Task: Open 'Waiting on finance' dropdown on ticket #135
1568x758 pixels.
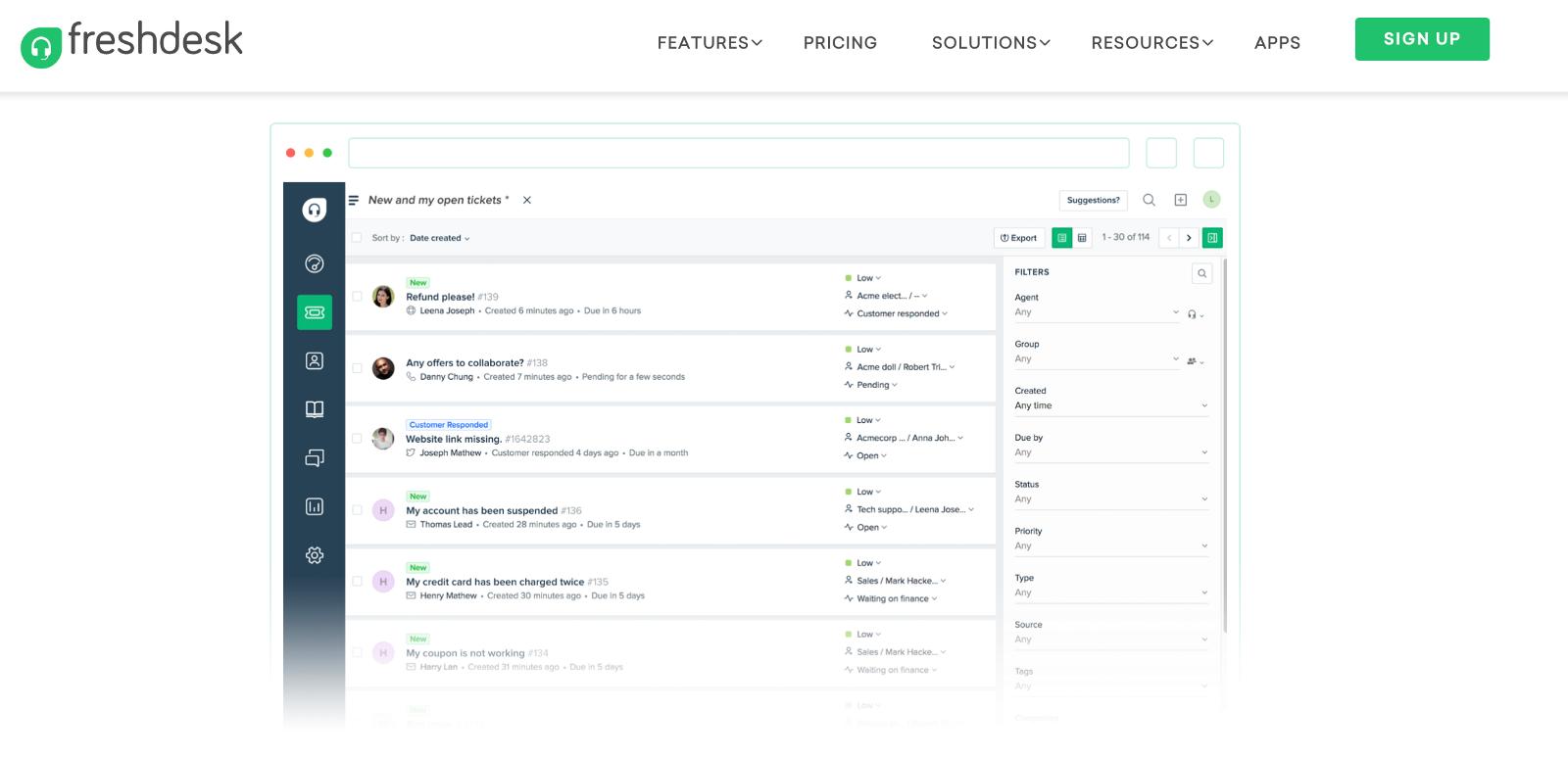Action: tap(891, 598)
